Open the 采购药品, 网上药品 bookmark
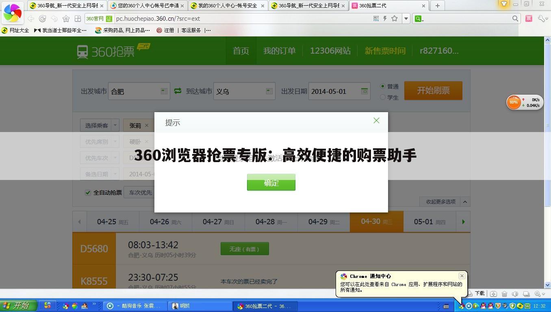 pyautogui.click(x=122, y=30)
